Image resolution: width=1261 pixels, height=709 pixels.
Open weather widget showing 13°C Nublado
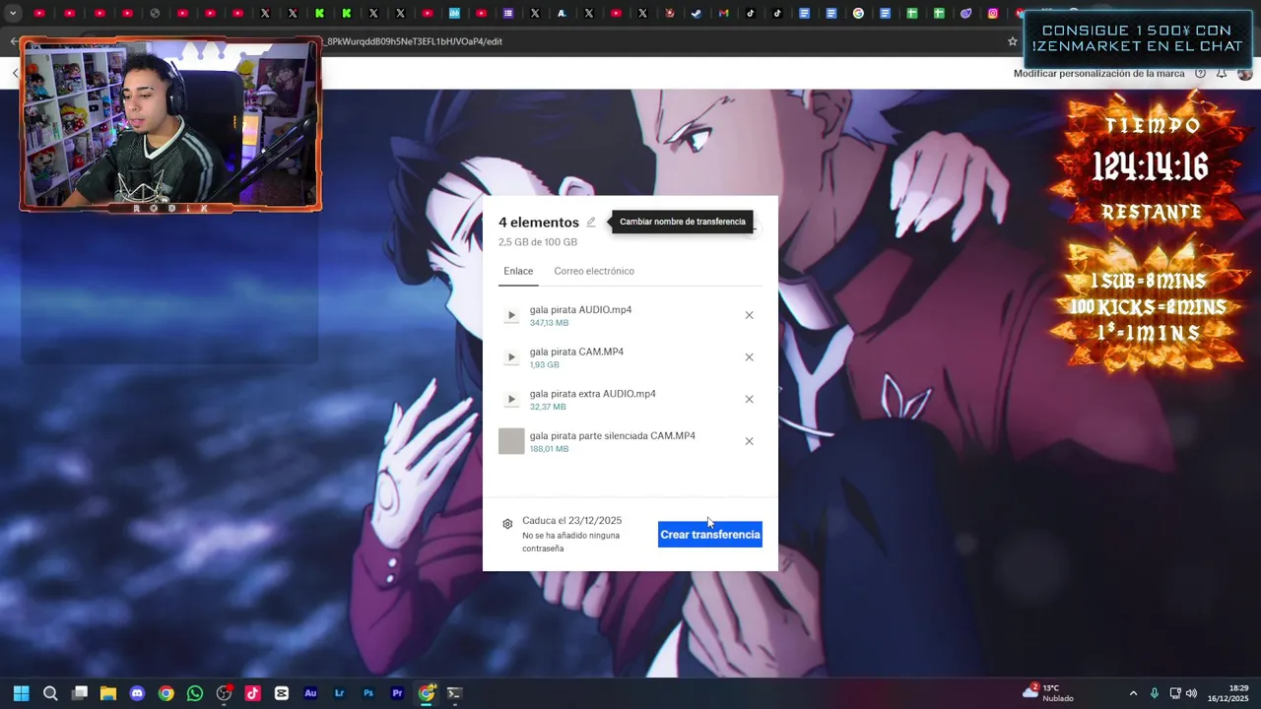pos(1049,693)
